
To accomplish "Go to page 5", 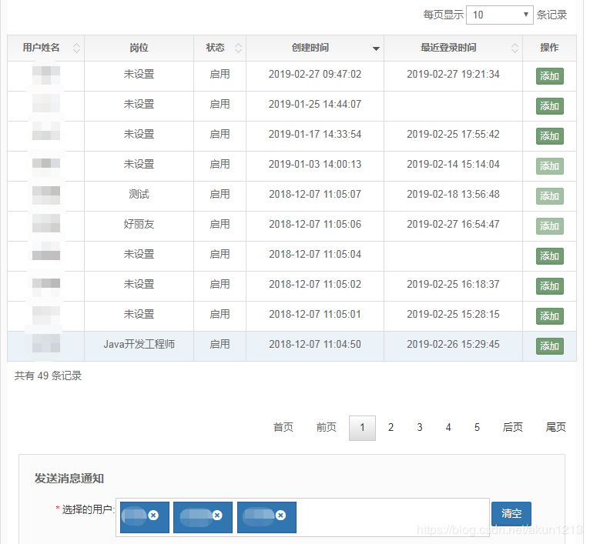I will point(477,428).
